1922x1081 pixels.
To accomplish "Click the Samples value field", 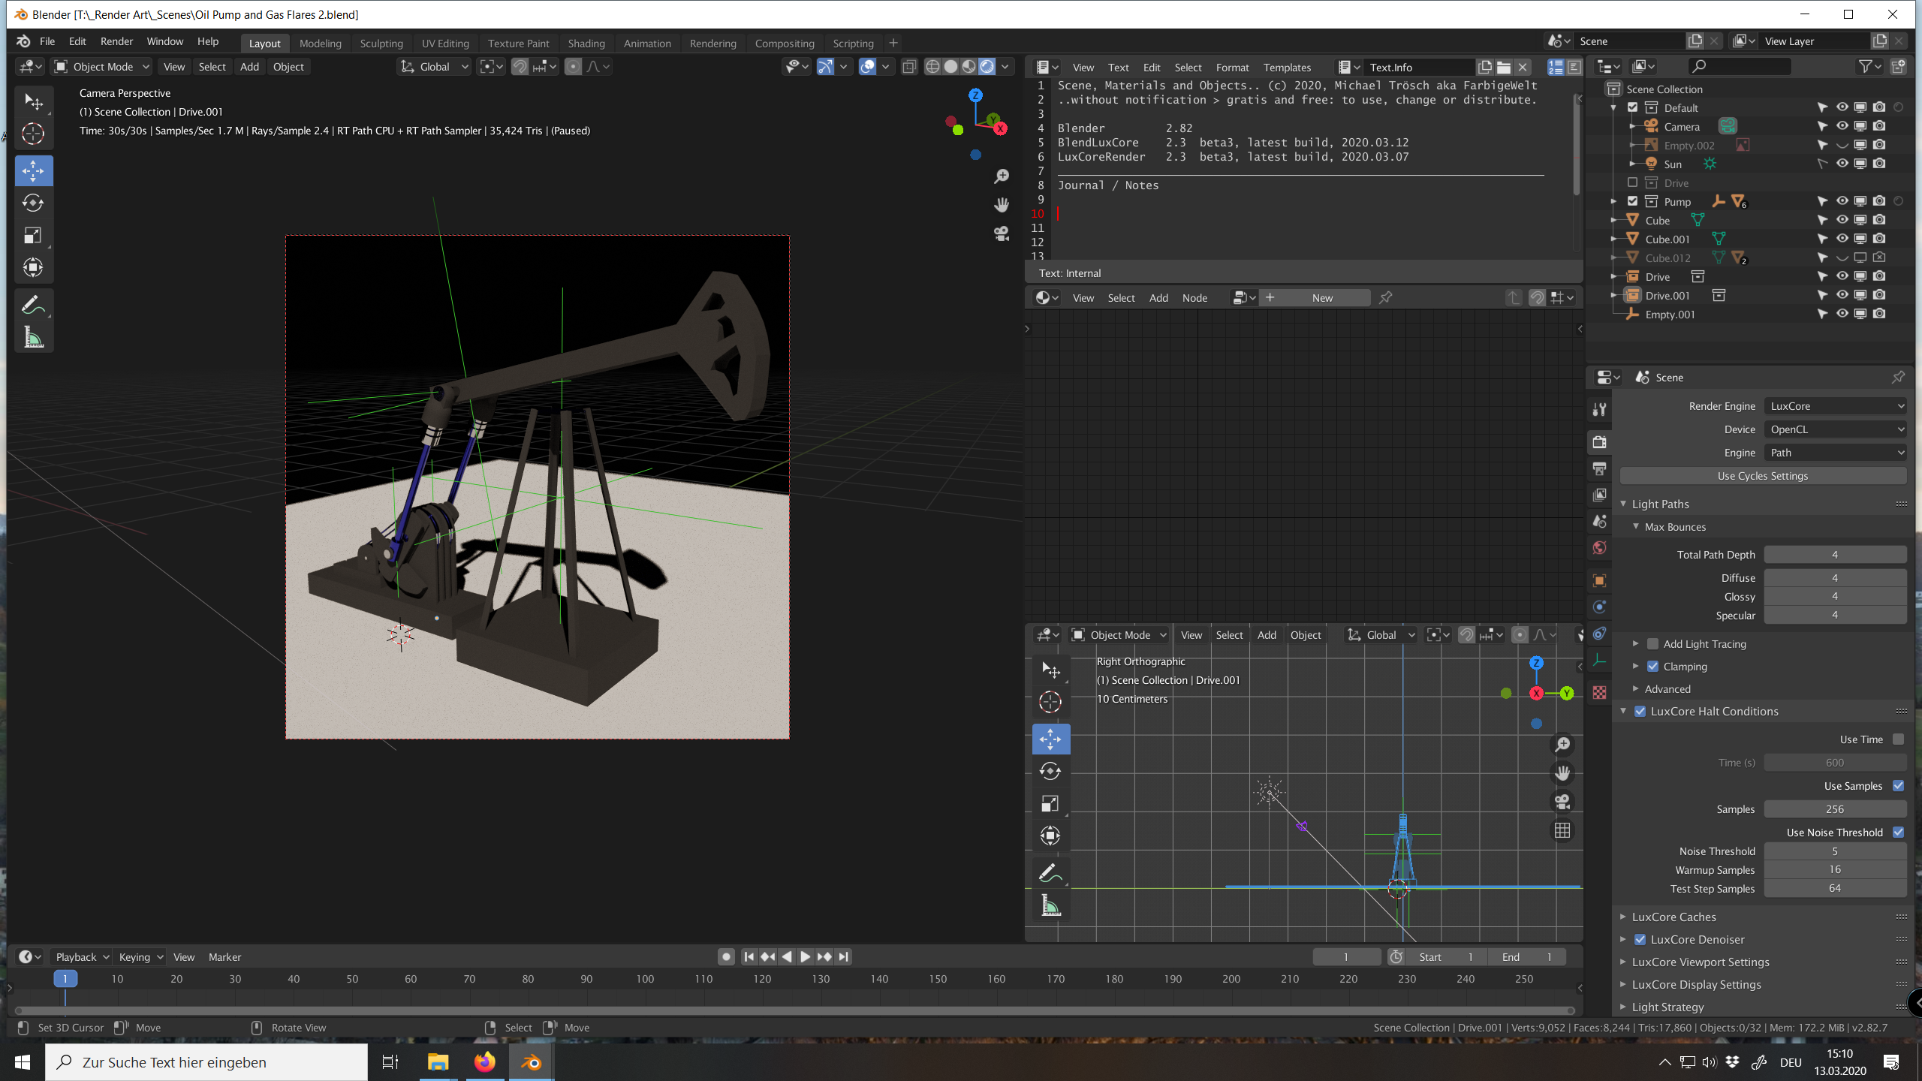I will tap(1834, 809).
